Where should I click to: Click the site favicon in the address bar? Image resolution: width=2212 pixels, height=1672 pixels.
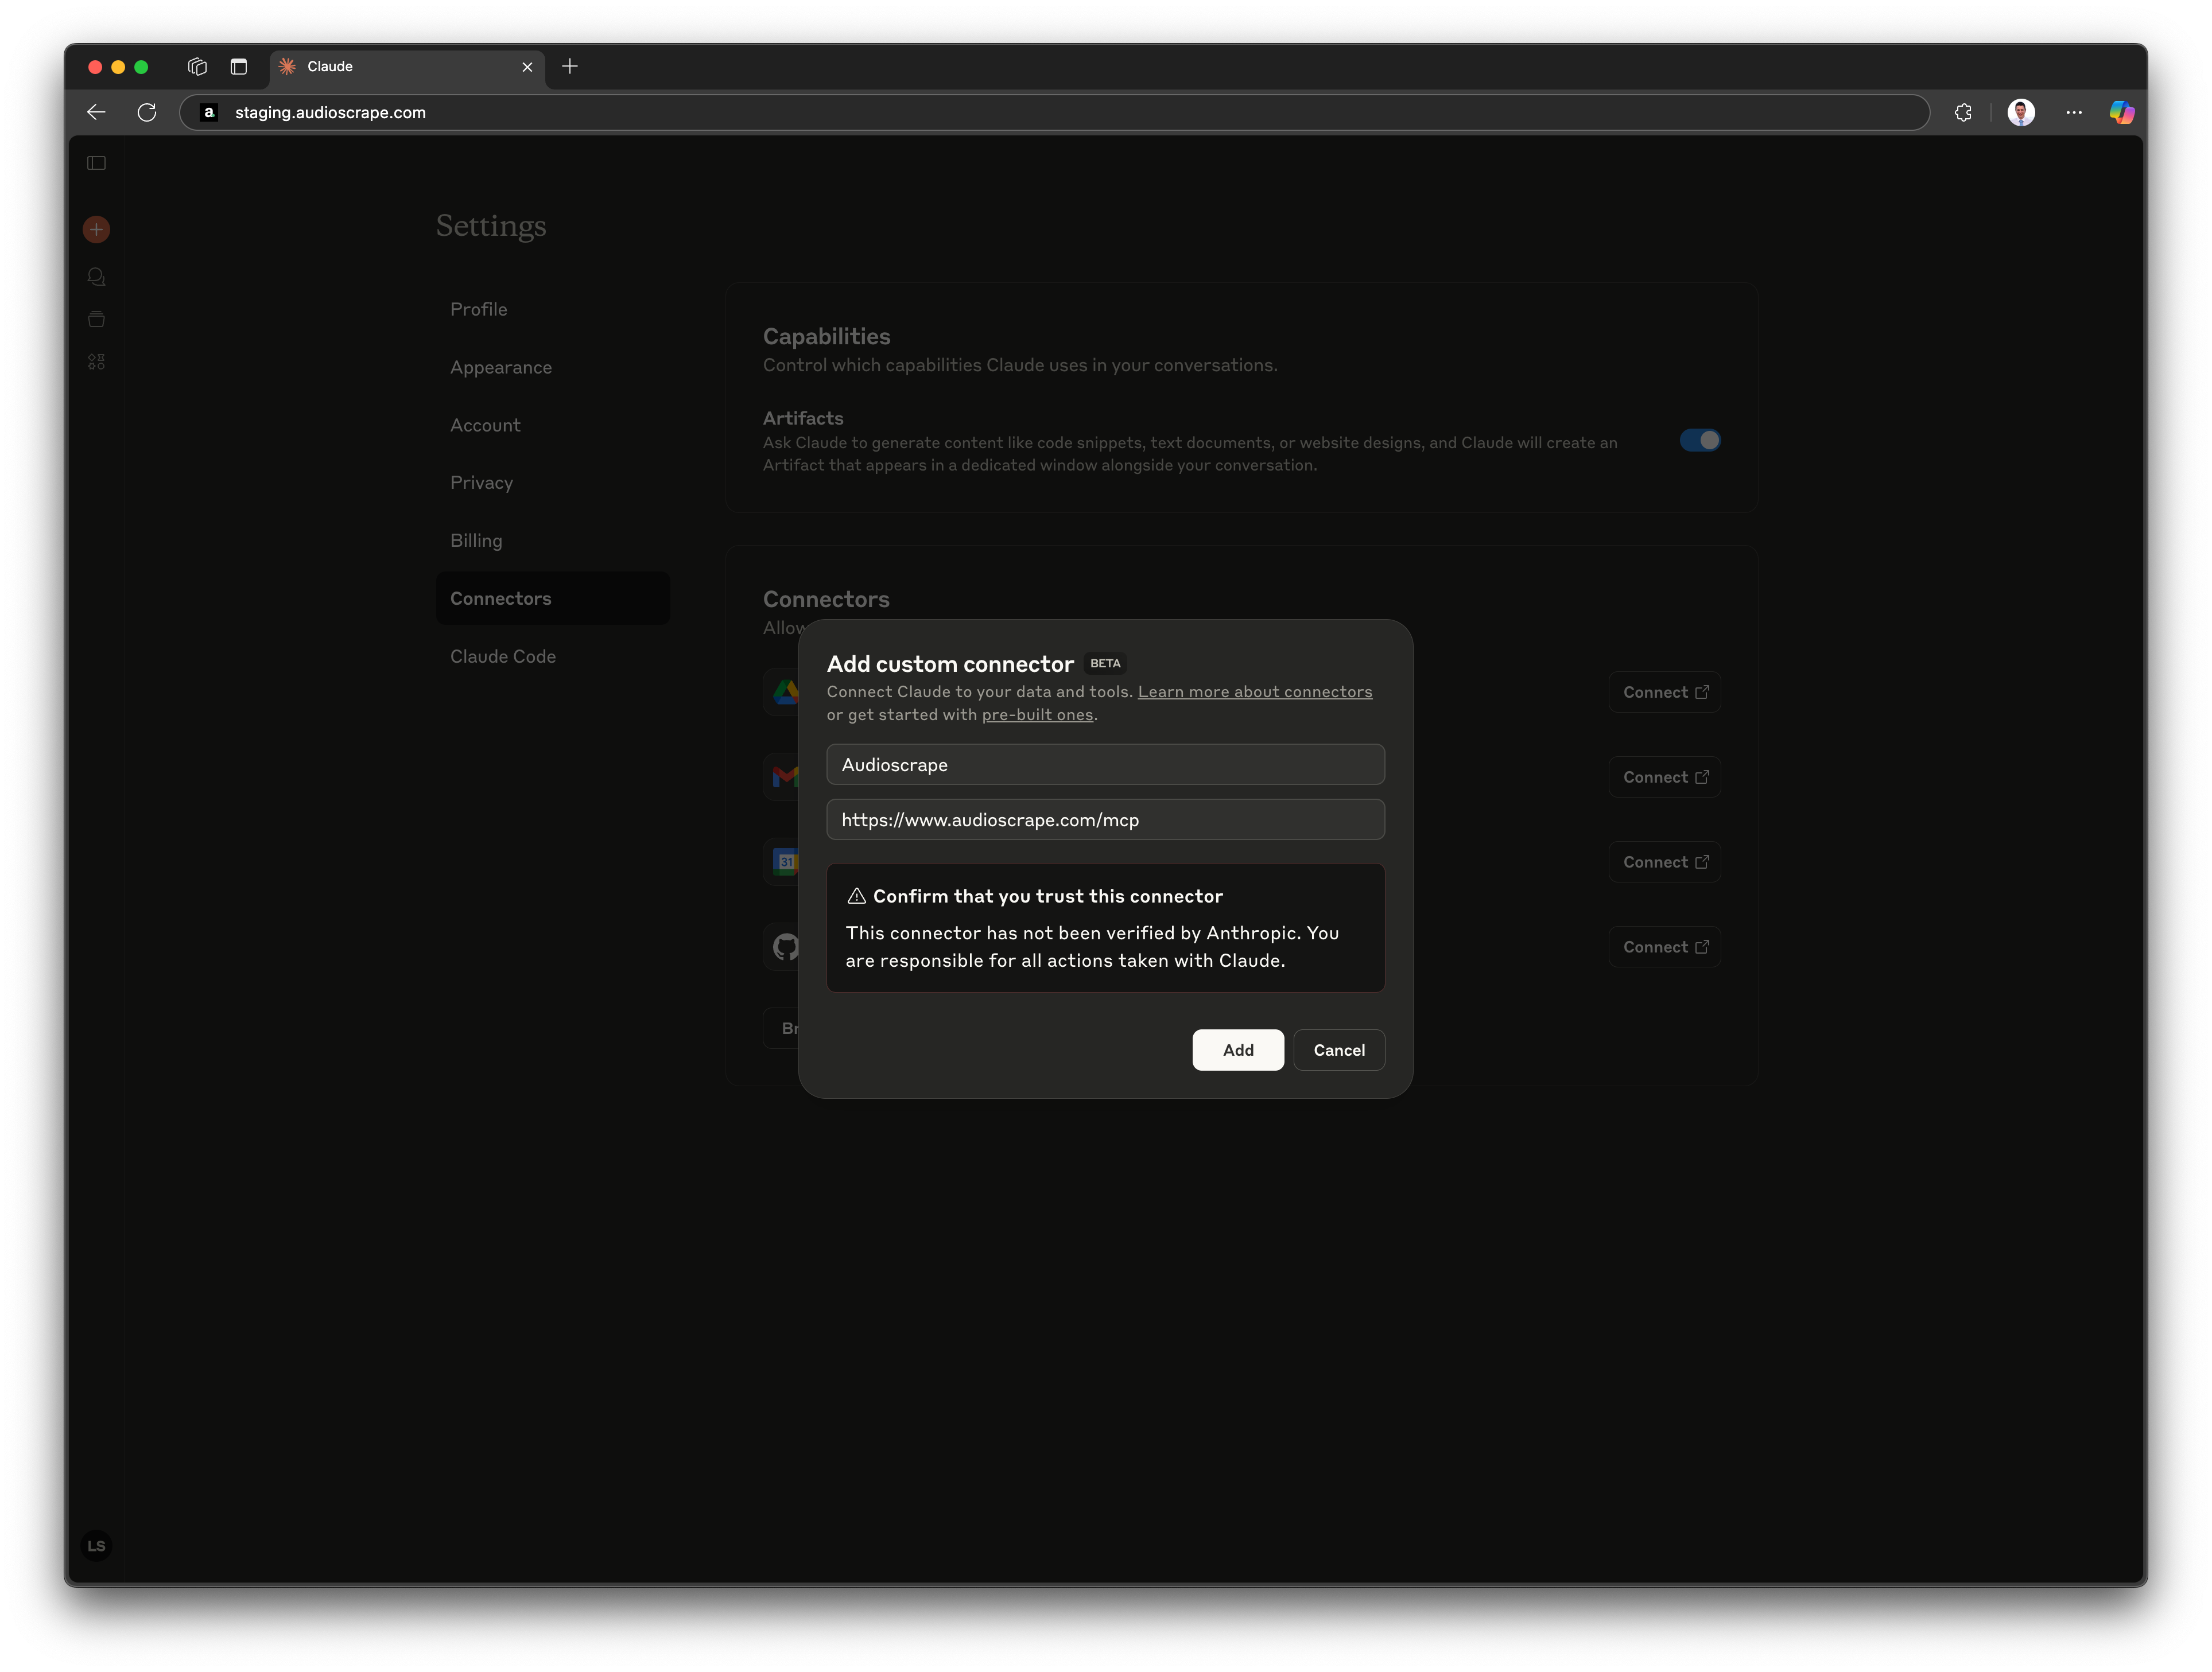(x=209, y=113)
